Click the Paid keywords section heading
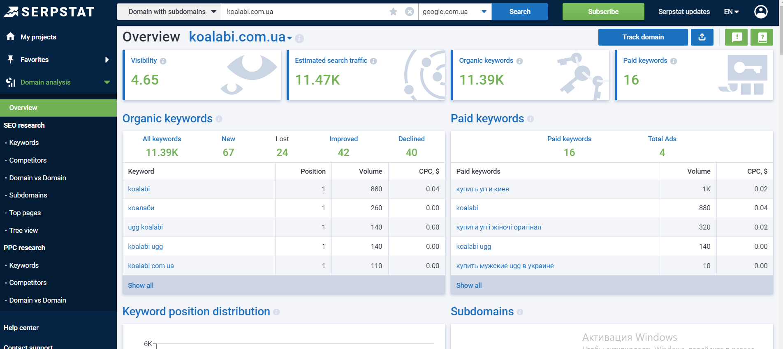 [487, 119]
